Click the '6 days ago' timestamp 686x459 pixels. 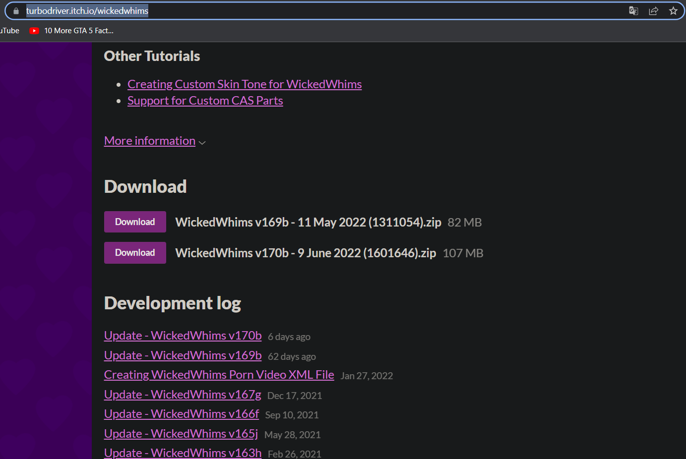click(289, 337)
